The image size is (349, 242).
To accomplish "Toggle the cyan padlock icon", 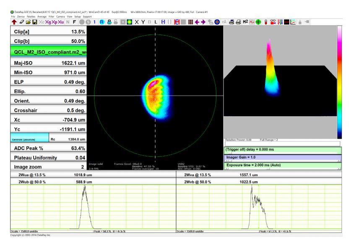I will 109,22.
